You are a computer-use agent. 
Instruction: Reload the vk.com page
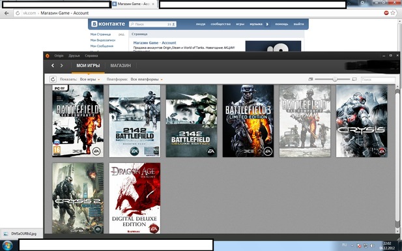[x=18, y=13]
